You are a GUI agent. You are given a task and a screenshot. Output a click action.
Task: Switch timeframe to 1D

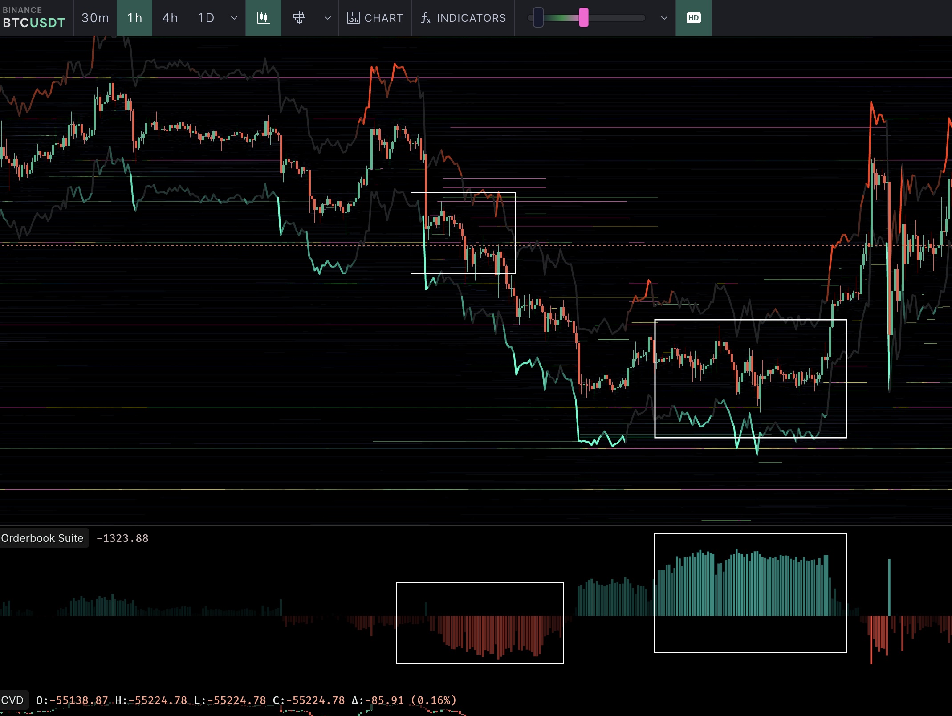click(206, 18)
